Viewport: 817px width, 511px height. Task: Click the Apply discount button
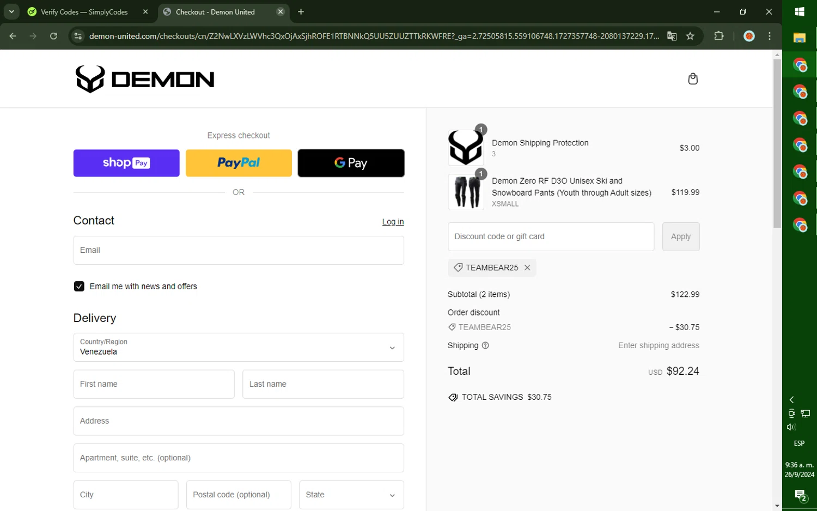click(x=681, y=236)
